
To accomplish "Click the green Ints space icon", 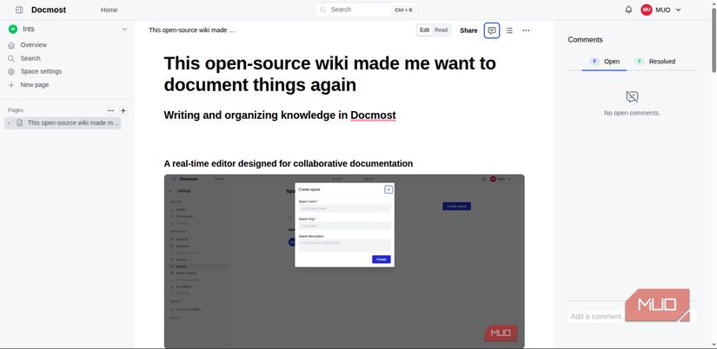I will click(x=13, y=30).
